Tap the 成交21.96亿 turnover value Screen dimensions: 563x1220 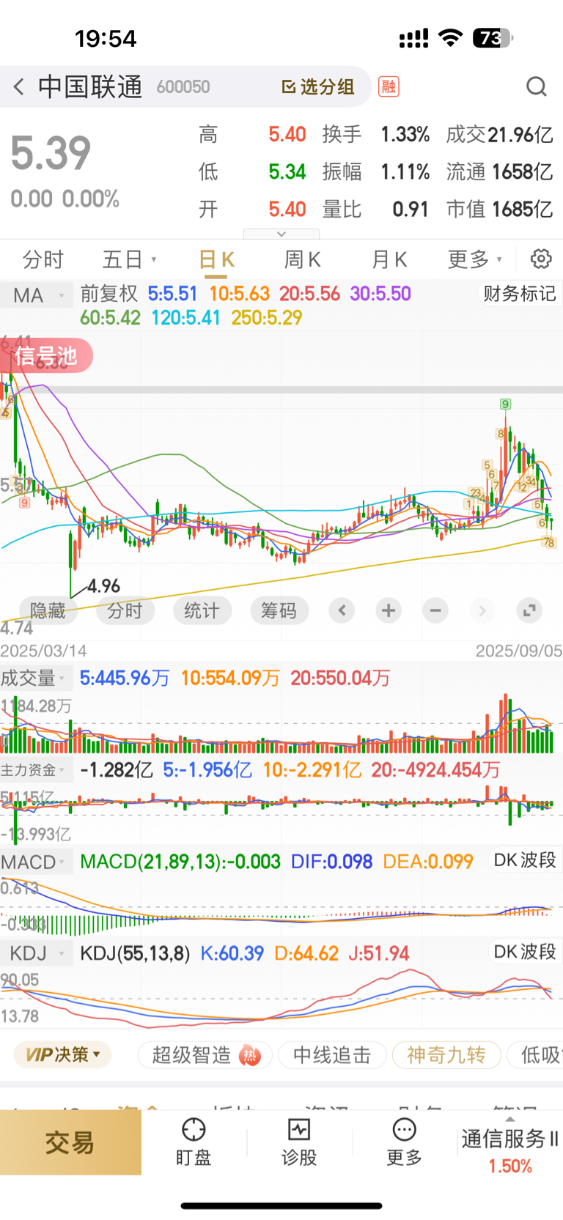coord(499,135)
